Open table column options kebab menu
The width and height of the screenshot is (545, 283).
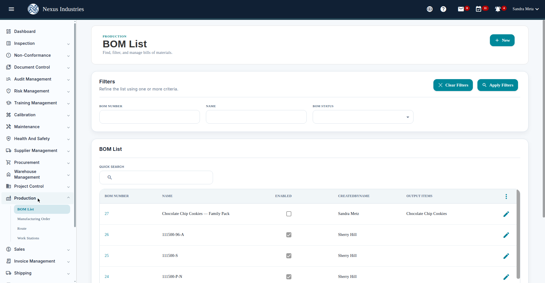[x=506, y=197]
